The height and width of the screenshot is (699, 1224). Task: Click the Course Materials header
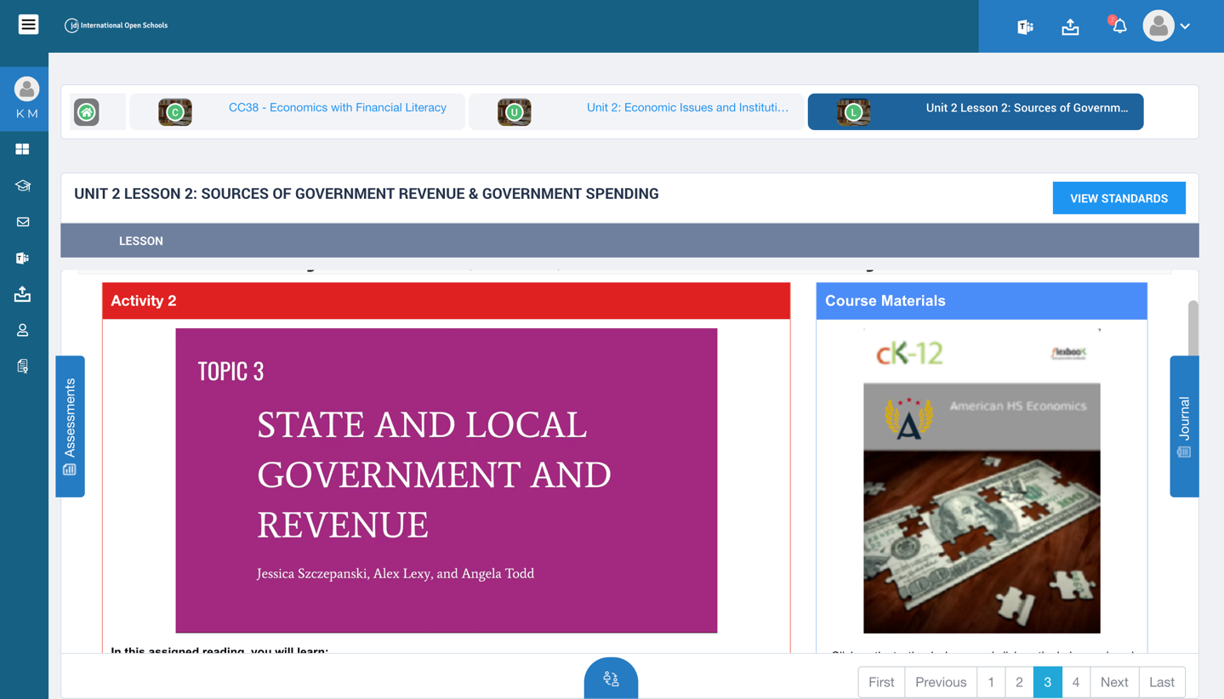click(982, 301)
